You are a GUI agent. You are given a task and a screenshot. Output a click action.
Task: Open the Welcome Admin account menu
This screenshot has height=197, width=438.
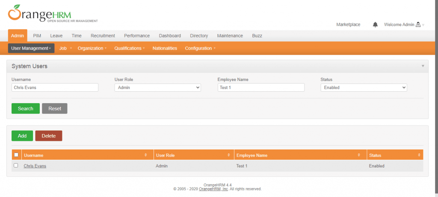click(404, 25)
